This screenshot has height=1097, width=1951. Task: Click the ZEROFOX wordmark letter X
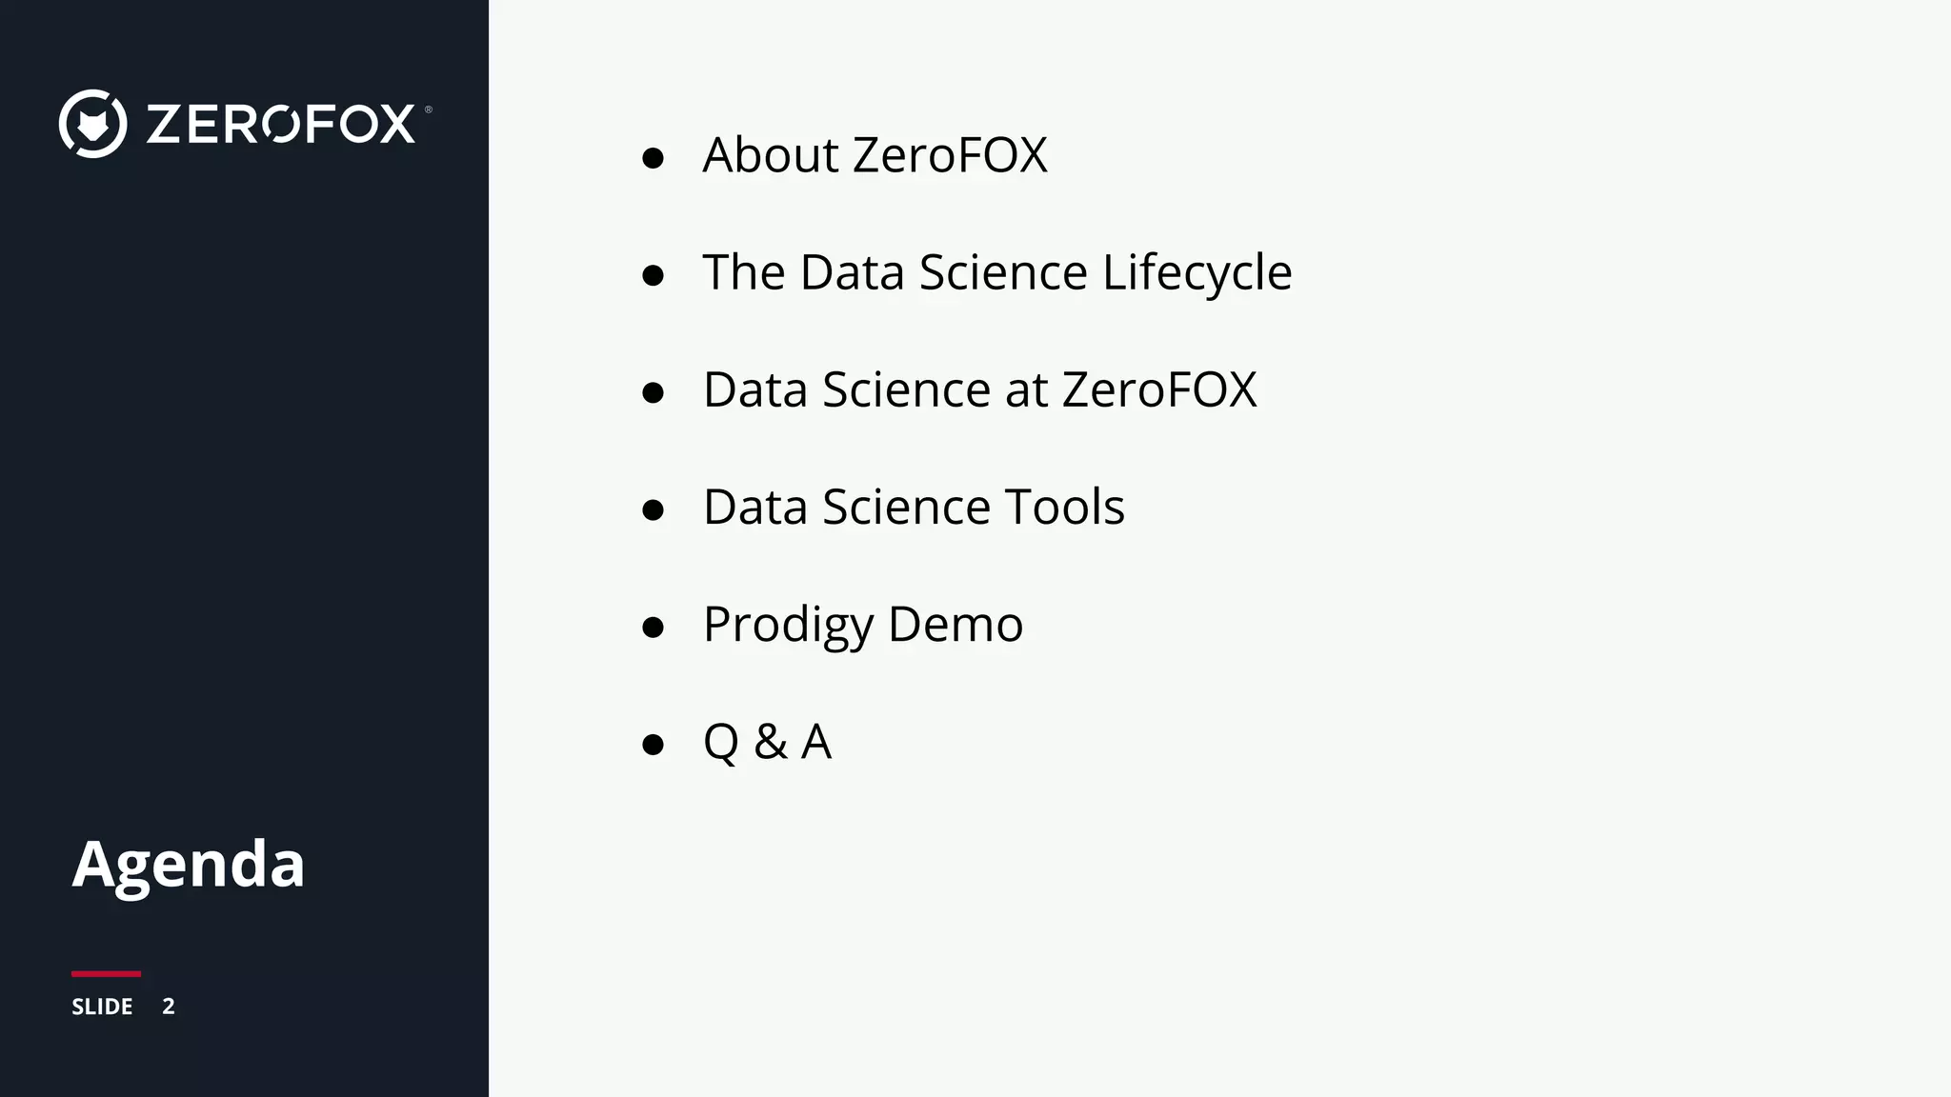pyautogui.click(x=396, y=124)
